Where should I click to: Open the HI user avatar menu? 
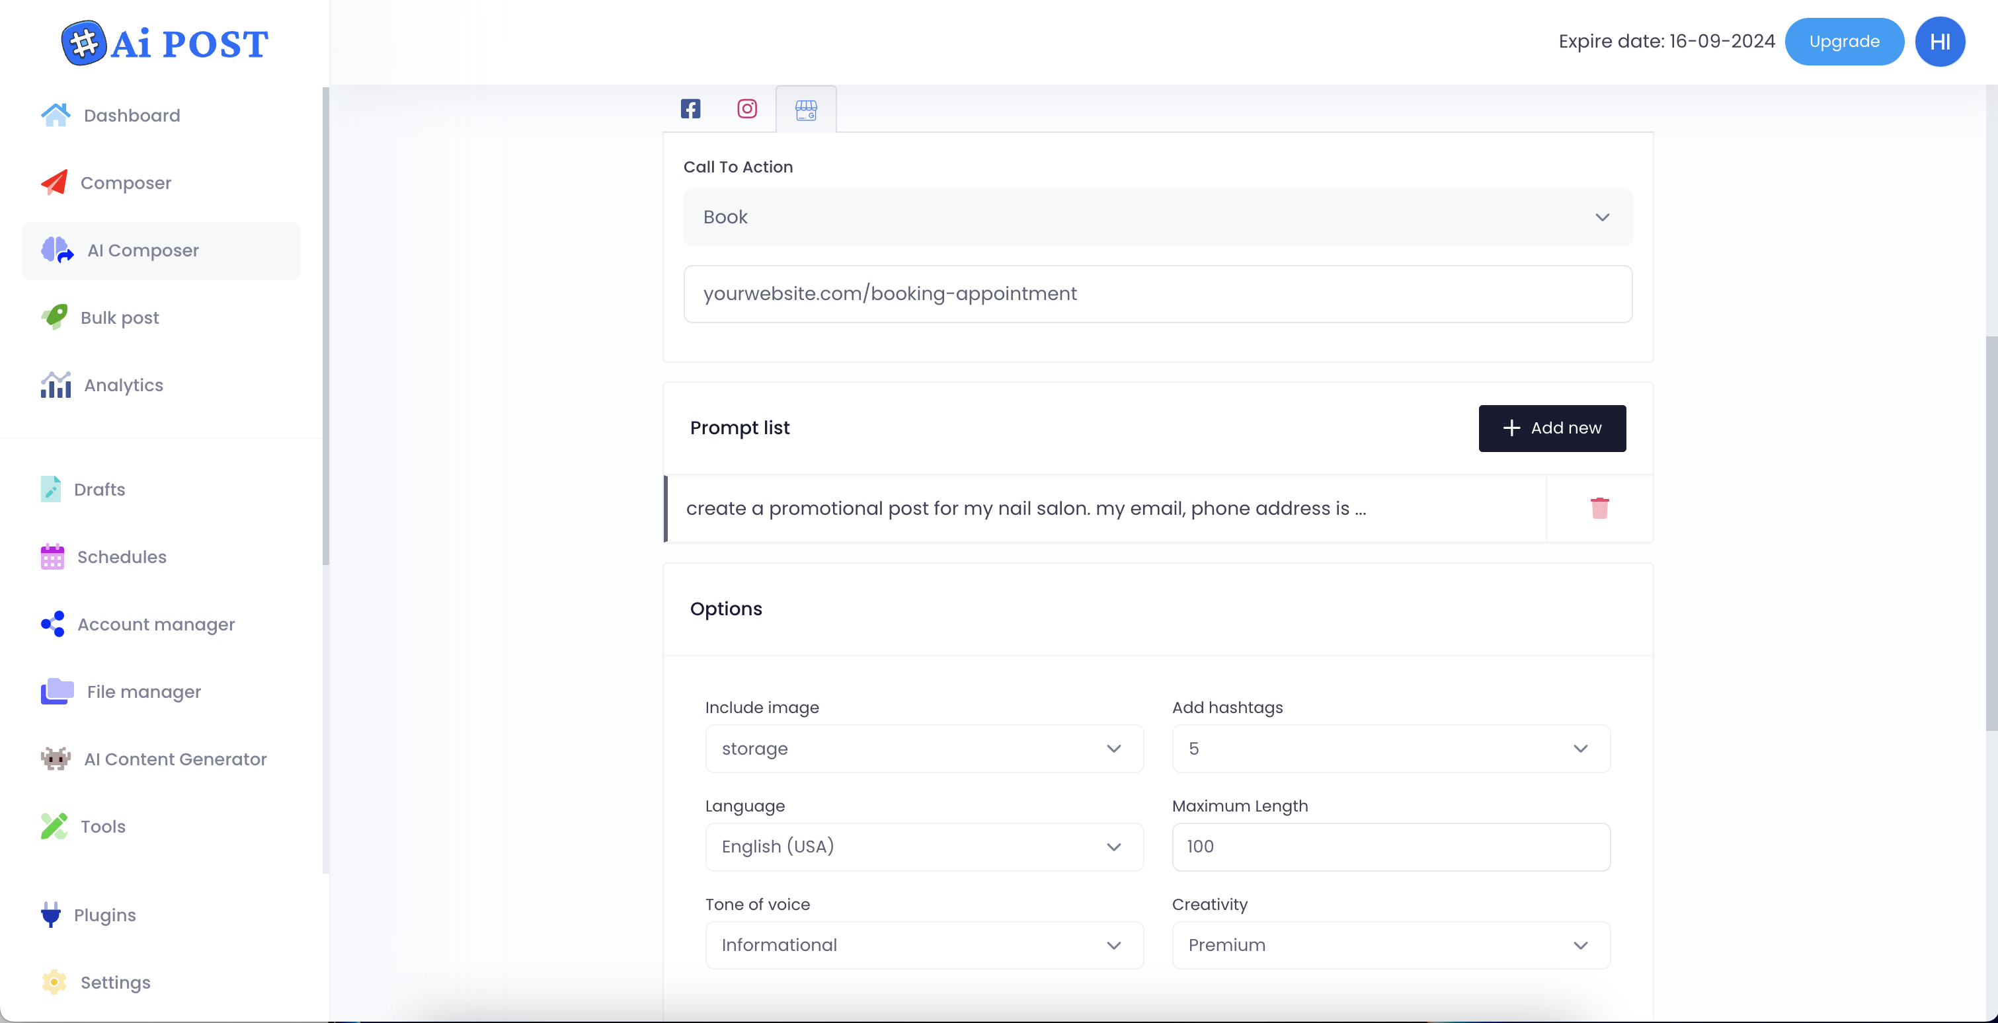1940,42
